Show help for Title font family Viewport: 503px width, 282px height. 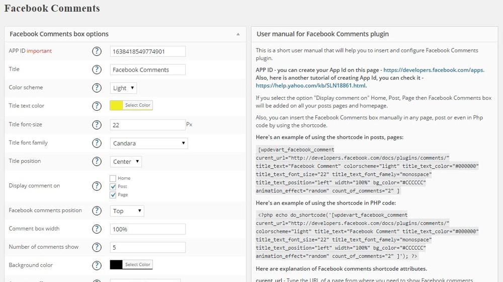[x=97, y=143]
